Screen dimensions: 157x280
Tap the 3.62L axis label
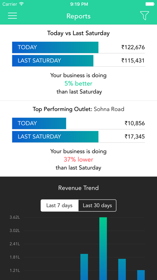(x=14, y=217)
